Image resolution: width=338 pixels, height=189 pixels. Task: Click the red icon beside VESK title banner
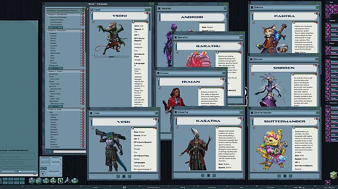click(156, 119)
